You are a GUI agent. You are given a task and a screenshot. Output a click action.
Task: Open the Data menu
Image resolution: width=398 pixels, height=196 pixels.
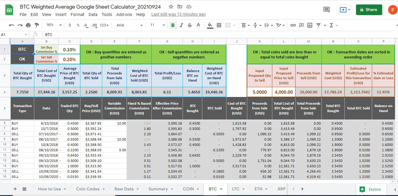[93, 14]
